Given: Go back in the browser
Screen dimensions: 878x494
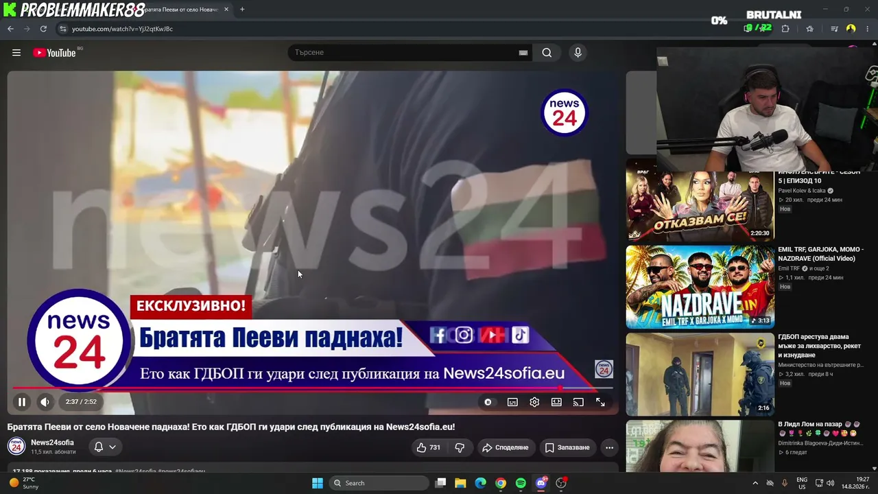Looking at the screenshot, I should 10,29.
